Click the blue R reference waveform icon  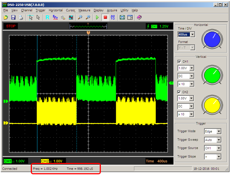pyautogui.click(x=48, y=18)
